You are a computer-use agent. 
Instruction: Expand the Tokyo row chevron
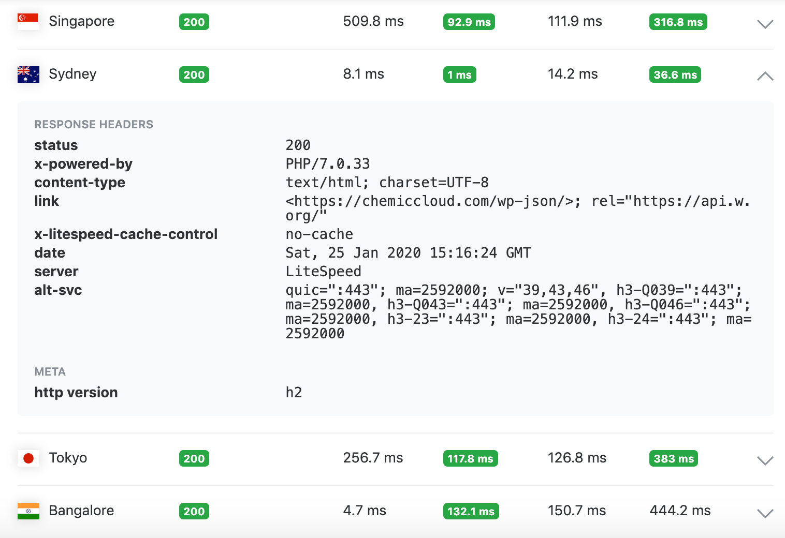[x=765, y=460]
